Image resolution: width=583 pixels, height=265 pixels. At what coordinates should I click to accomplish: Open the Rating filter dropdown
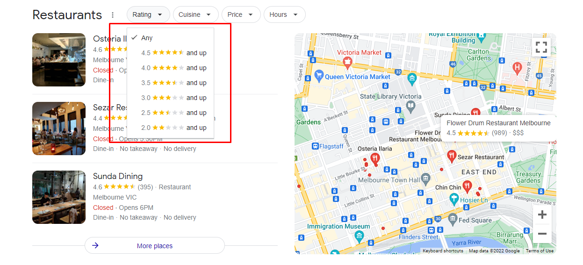click(x=148, y=14)
